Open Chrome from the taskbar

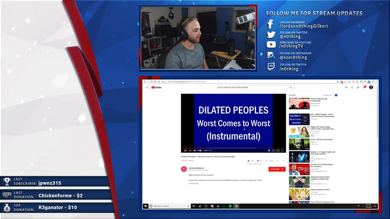click(x=236, y=206)
